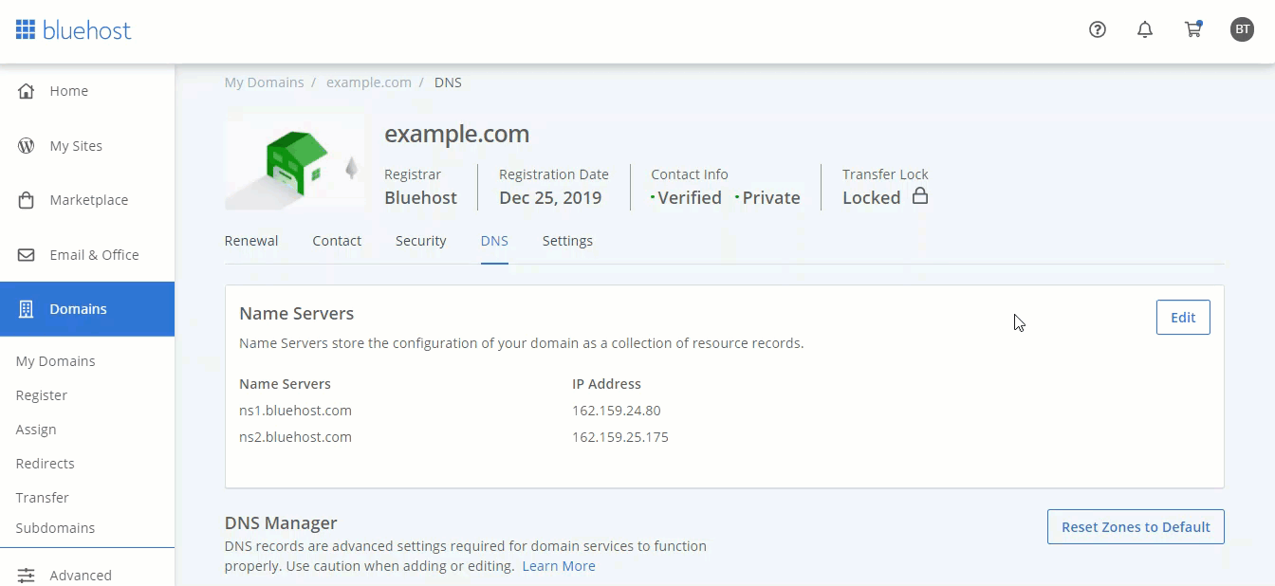Click the example.com domain thumbnail image
Image resolution: width=1275 pixels, height=586 pixels.
[294, 161]
